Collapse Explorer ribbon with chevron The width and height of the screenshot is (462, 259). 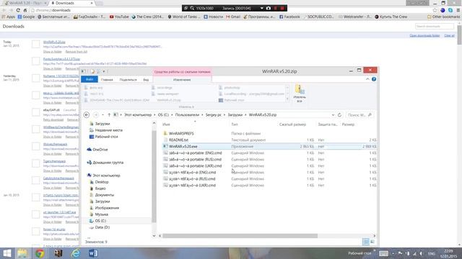pyautogui.click(x=367, y=79)
